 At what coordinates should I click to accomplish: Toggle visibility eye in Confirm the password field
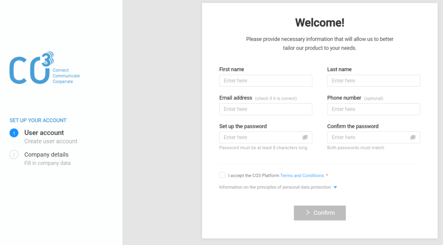coord(413,137)
